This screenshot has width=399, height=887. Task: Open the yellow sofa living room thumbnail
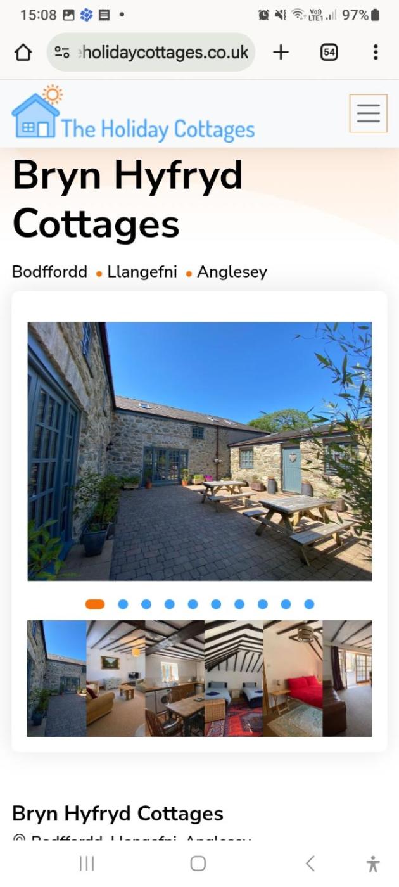(x=116, y=679)
